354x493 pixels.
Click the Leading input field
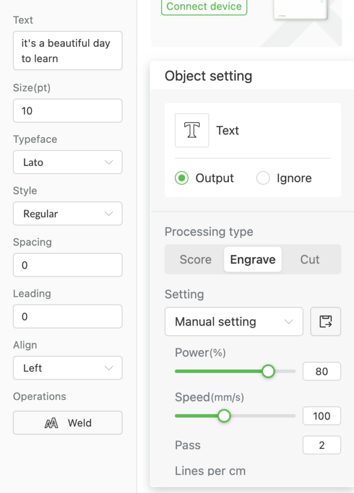[x=68, y=317]
